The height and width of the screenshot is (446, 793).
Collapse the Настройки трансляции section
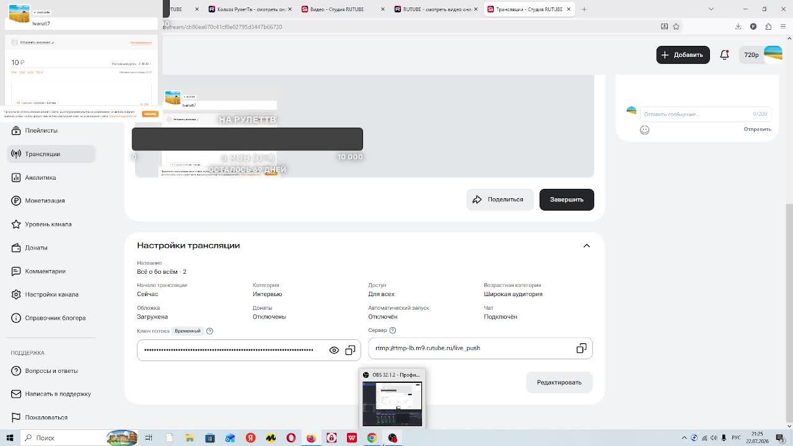(587, 246)
